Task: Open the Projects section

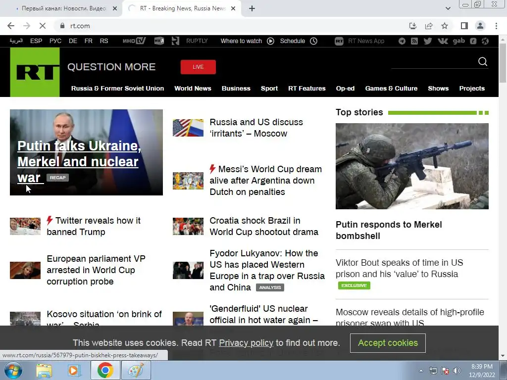Action: coord(472,88)
